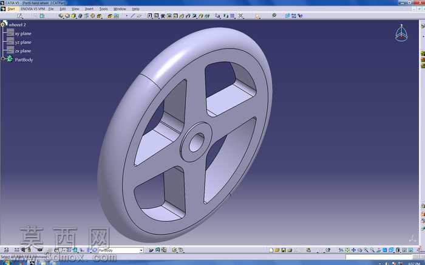Click the Zoom In icon
425x265 pixels.
(366, 250)
